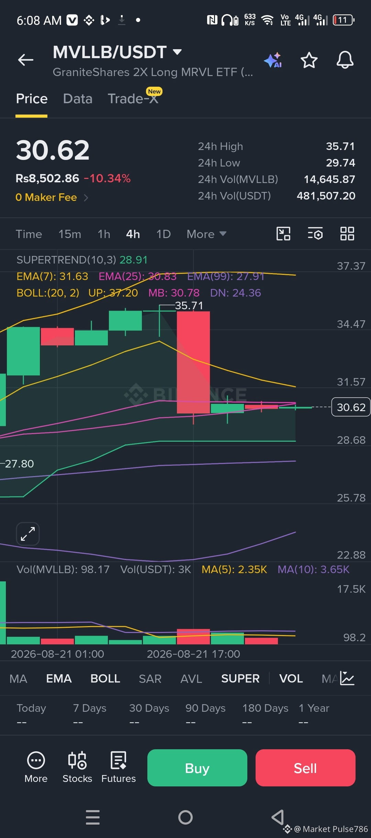Tap the EMA(7): 31.63 legend
Screen dimensions: 371x838
click(52, 276)
